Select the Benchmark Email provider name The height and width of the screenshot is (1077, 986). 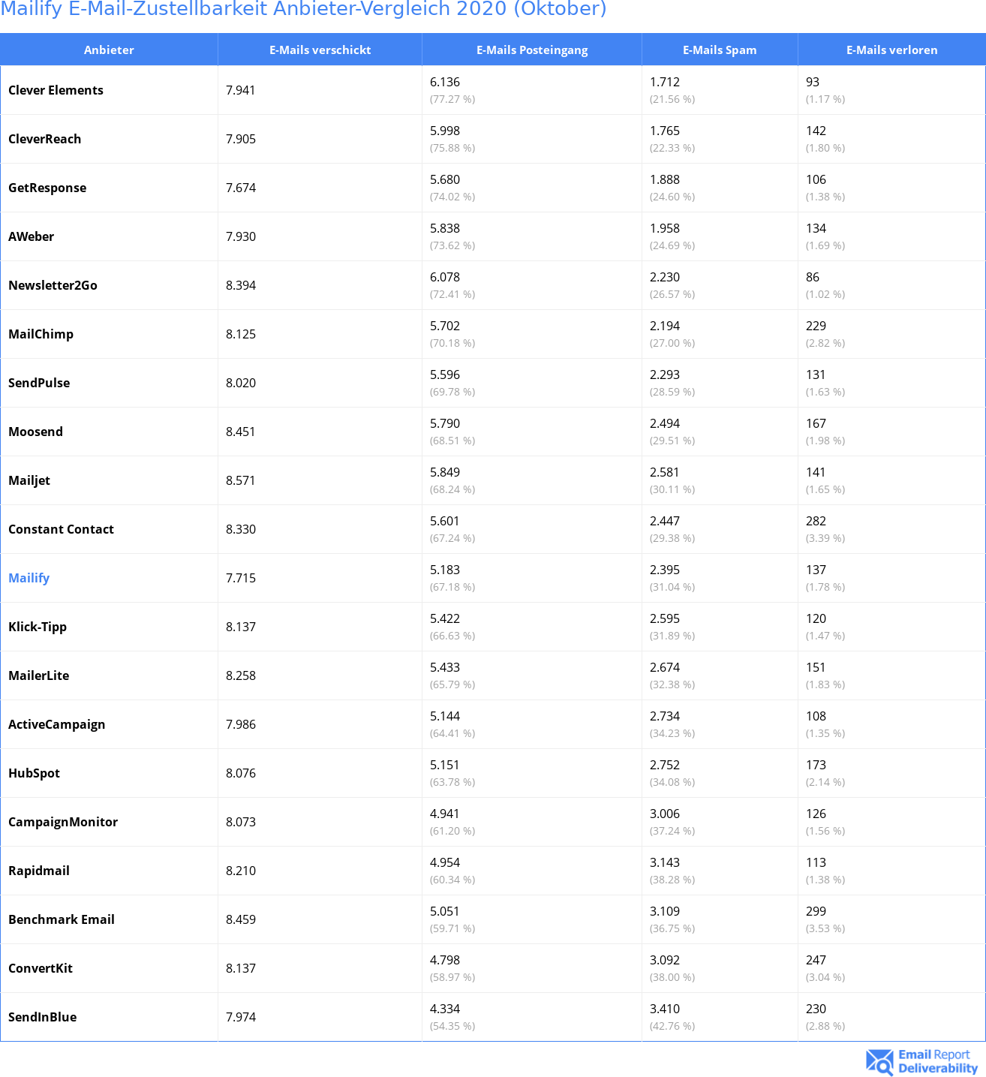coord(62,919)
